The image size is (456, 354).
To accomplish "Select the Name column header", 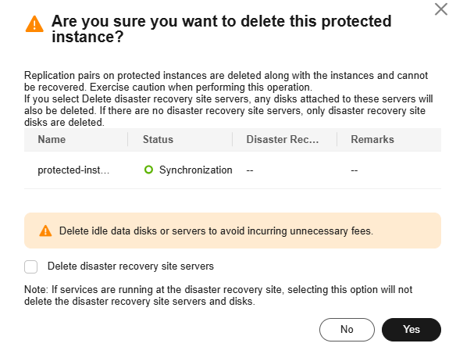I will 52,139.
